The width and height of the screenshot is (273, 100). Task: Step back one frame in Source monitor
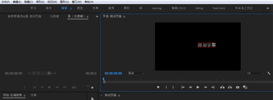click(42, 87)
